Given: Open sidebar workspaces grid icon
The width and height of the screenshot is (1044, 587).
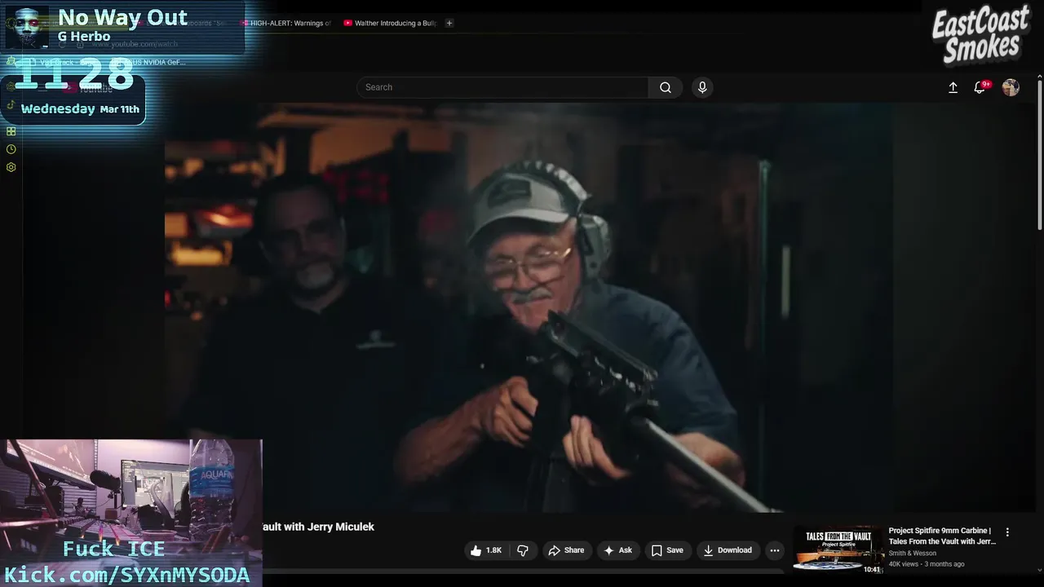Looking at the screenshot, I should [11, 131].
